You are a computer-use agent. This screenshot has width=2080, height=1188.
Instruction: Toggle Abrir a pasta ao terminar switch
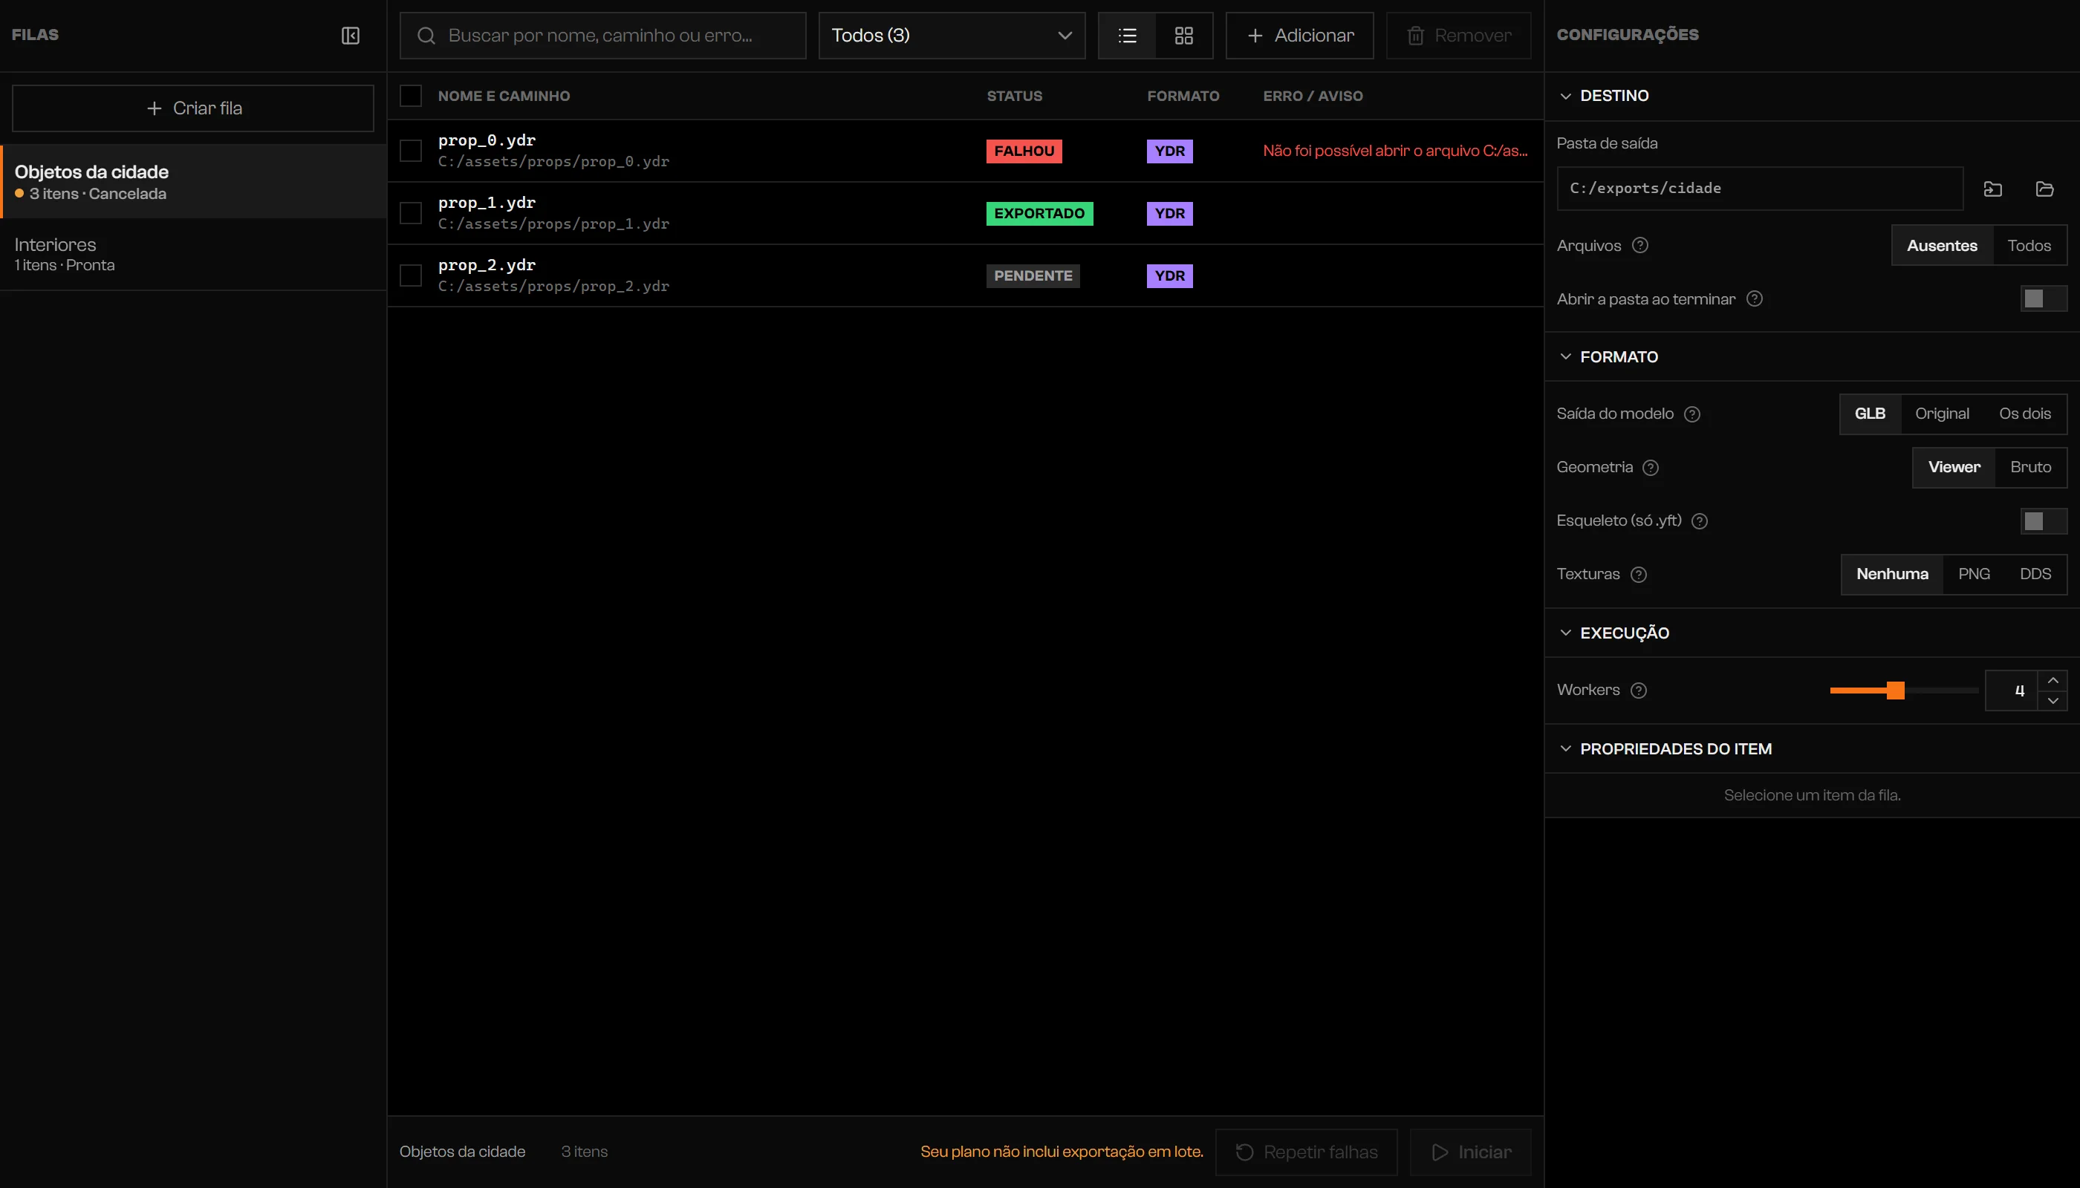pyautogui.click(x=2044, y=298)
